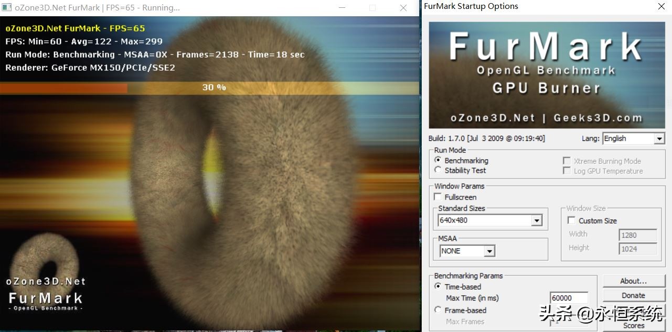Screen dimensions: 672x332
Task: Toggle the Xtreme Burning Mode checkbox
Action: (567, 161)
